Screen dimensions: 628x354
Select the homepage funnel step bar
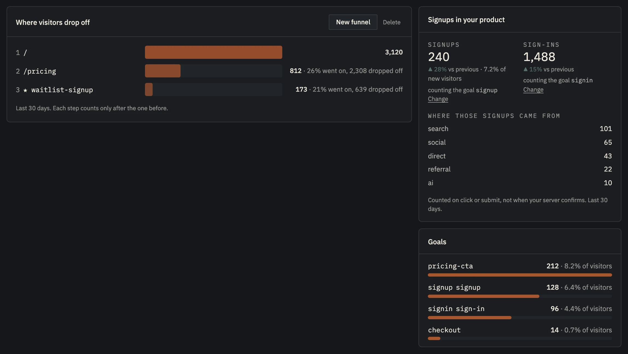coord(213,52)
